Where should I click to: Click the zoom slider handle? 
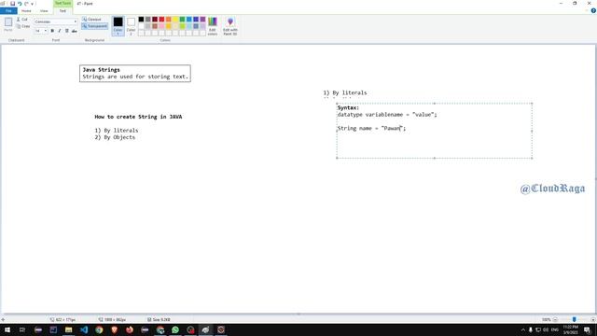pos(575,319)
